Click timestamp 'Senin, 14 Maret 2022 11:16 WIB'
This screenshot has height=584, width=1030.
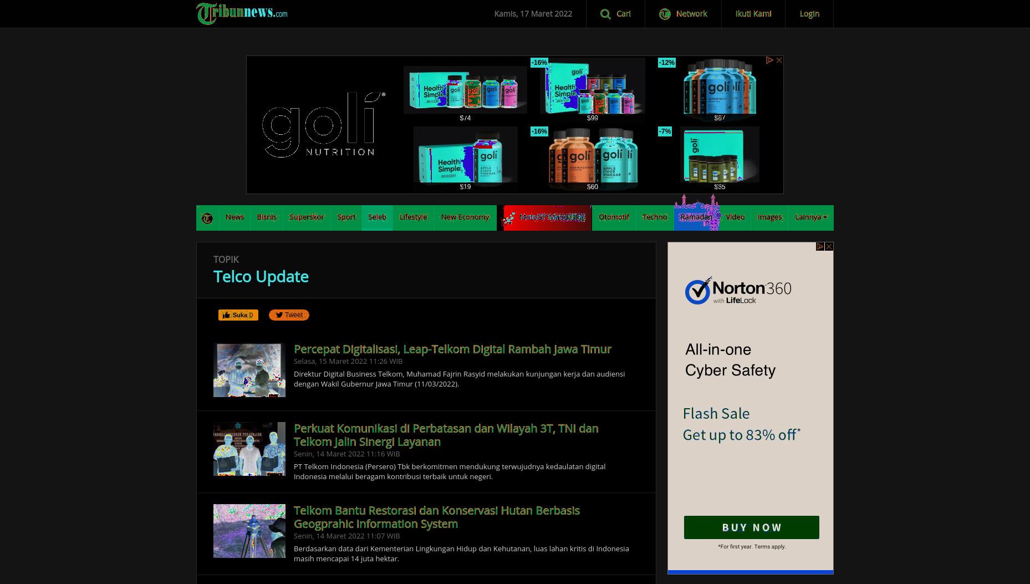click(x=346, y=454)
